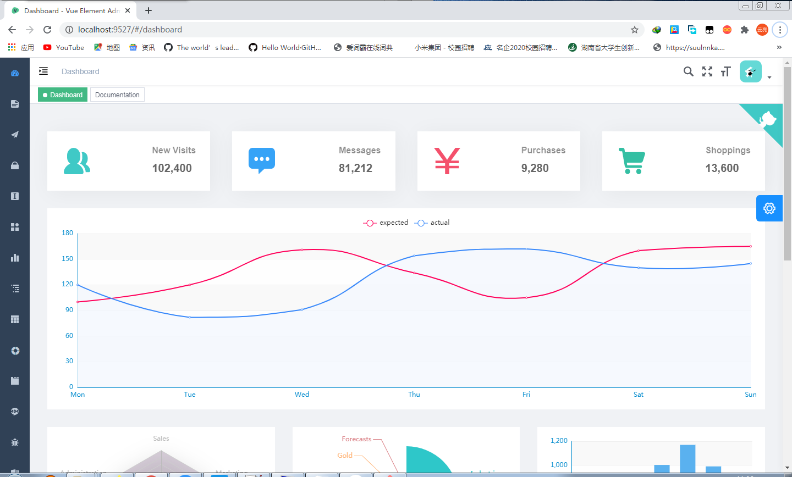Open the GitHub corner cat icon
The width and height of the screenshot is (792, 477).
[x=768, y=118]
